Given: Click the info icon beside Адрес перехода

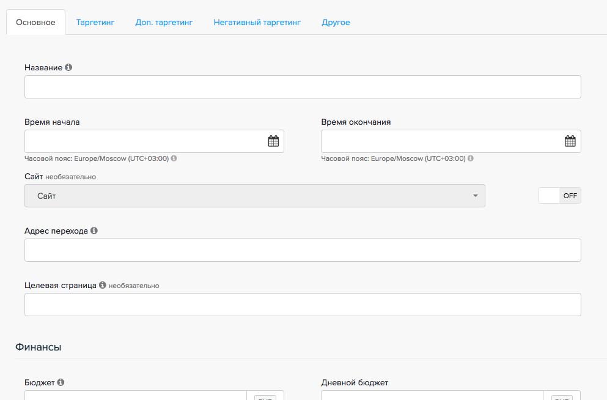Looking at the screenshot, I should tap(94, 231).
